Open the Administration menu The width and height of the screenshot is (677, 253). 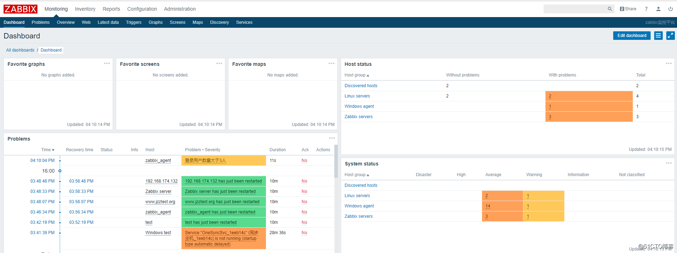click(180, 9)
